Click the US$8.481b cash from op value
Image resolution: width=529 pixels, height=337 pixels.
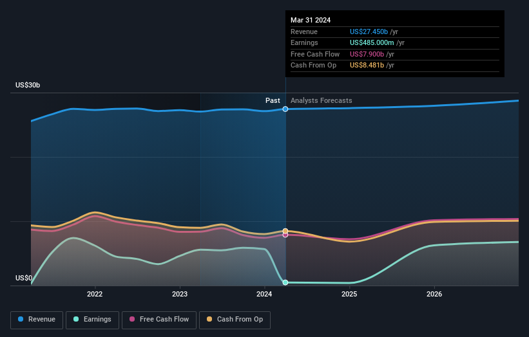(x=367, y=66)
